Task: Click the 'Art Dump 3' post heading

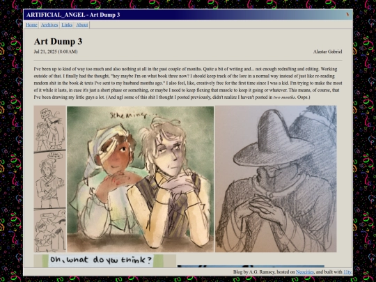Action: pos(58,41)
